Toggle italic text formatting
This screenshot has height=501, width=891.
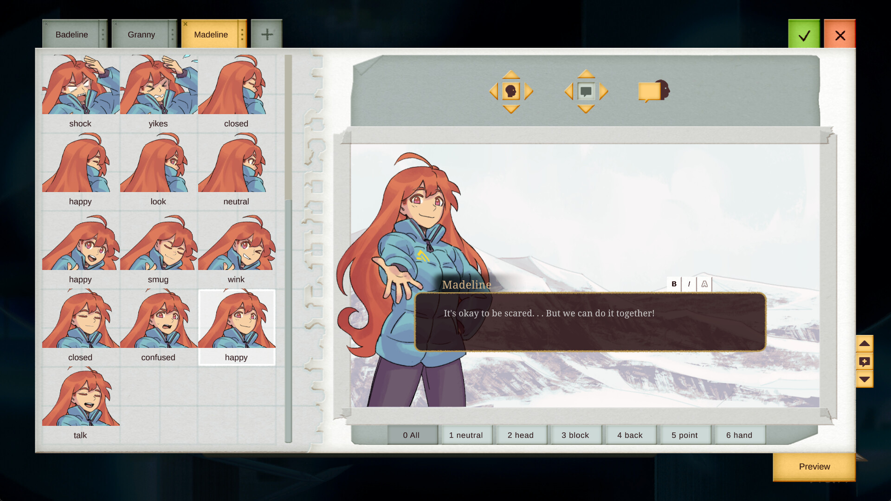(689, 284)
